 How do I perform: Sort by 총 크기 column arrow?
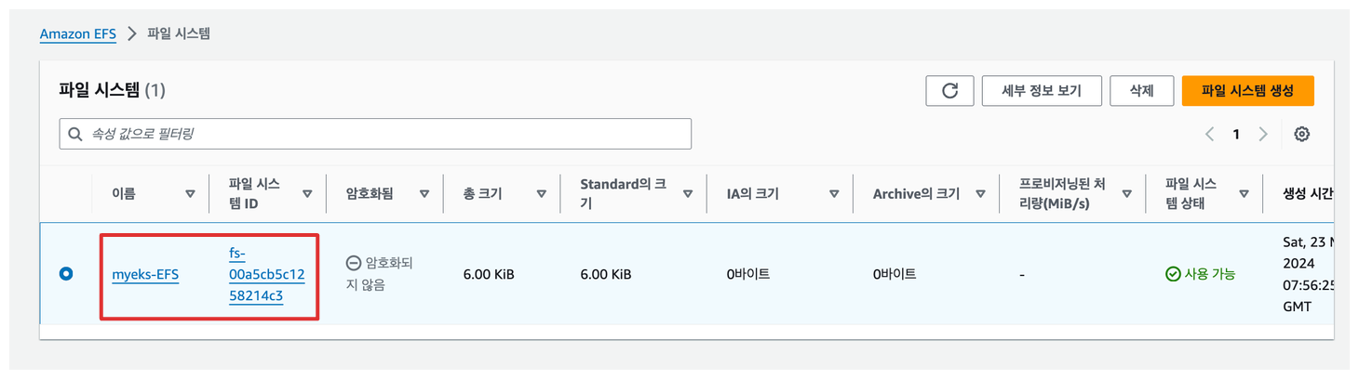tap(541, 194)
